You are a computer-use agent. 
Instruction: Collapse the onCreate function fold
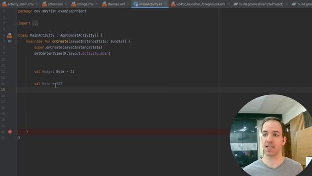coord(16,41)
